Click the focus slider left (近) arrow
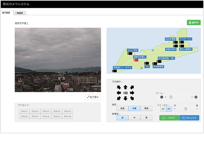This screenshot has height=144, width=204. (x=175, y=109)
